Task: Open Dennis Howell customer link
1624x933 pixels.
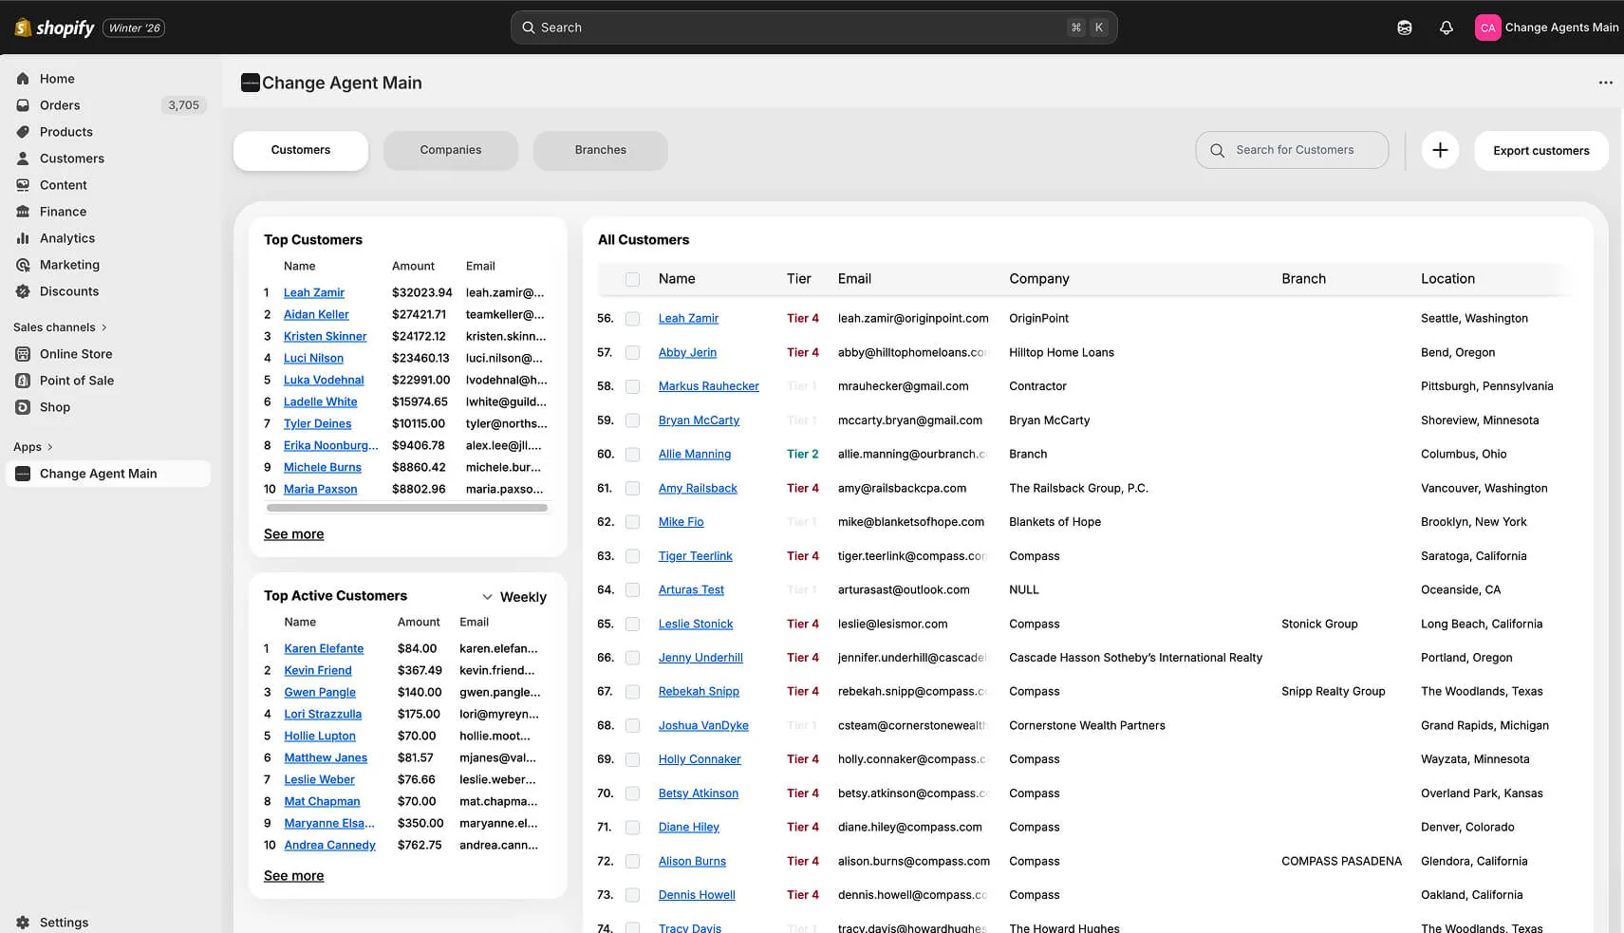Action: (697, 895)
